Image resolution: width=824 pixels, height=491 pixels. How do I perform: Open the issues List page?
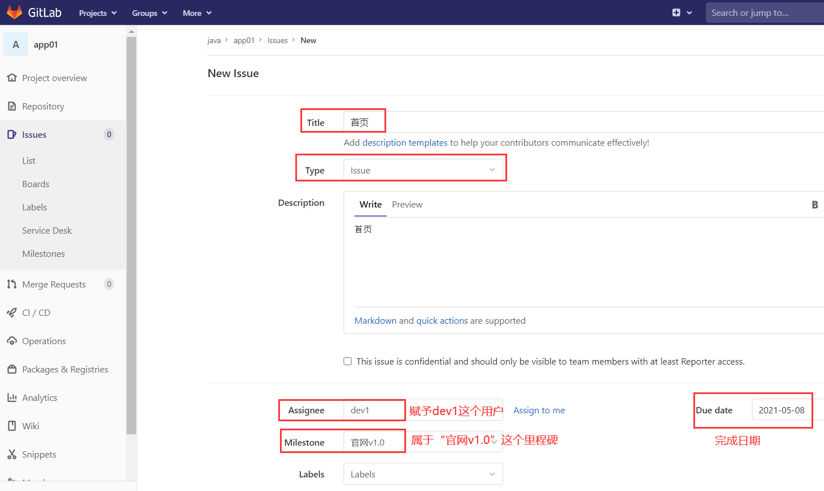pos(29,161)
